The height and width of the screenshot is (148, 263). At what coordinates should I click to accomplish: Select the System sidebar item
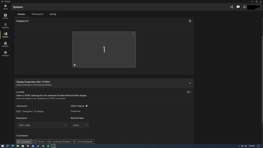5,35
